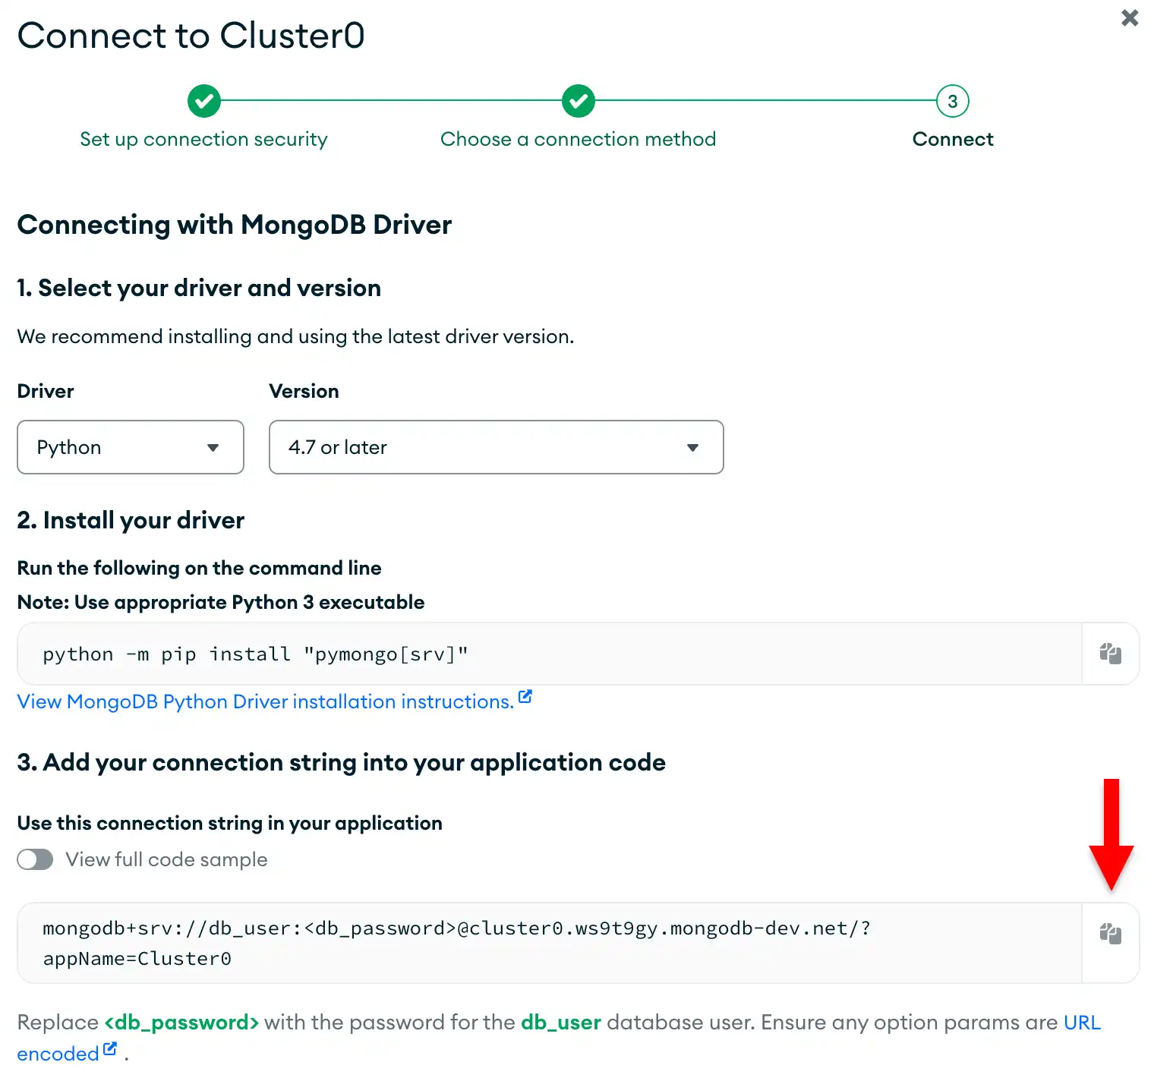1154x1078 pixels.
Task: Click the external link icon after installation instructions
Action: point(525,696)
